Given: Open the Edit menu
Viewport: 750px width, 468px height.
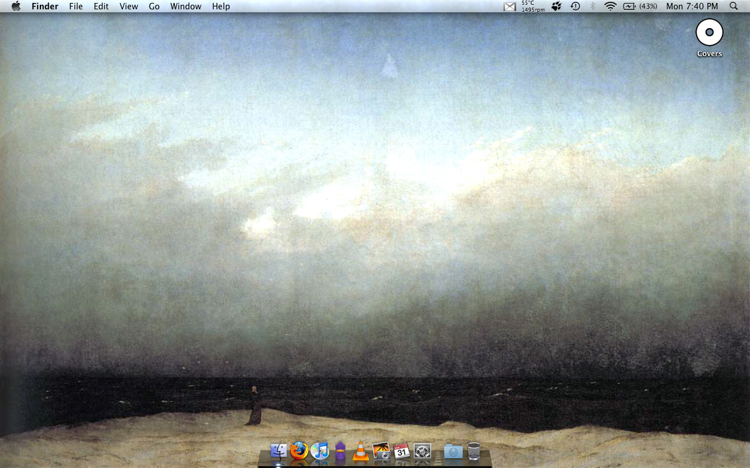Looking at the screenshot, I should click(x=101, y=6).
